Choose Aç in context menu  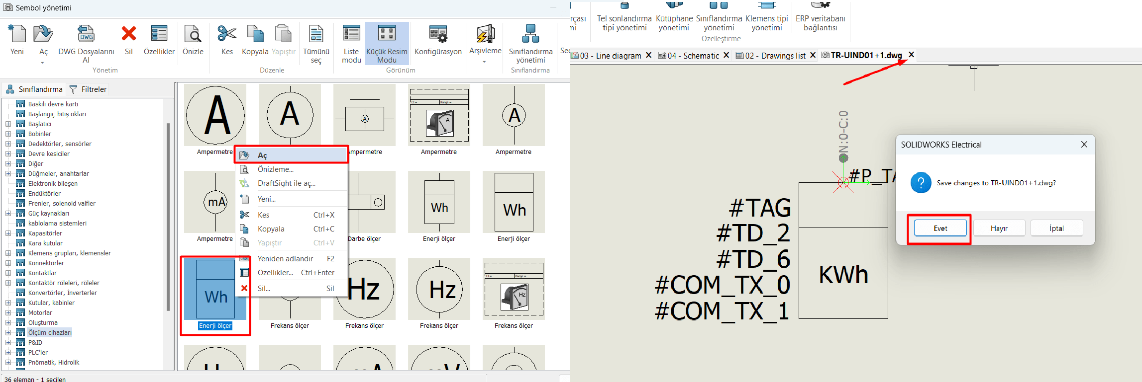point(291,155)
